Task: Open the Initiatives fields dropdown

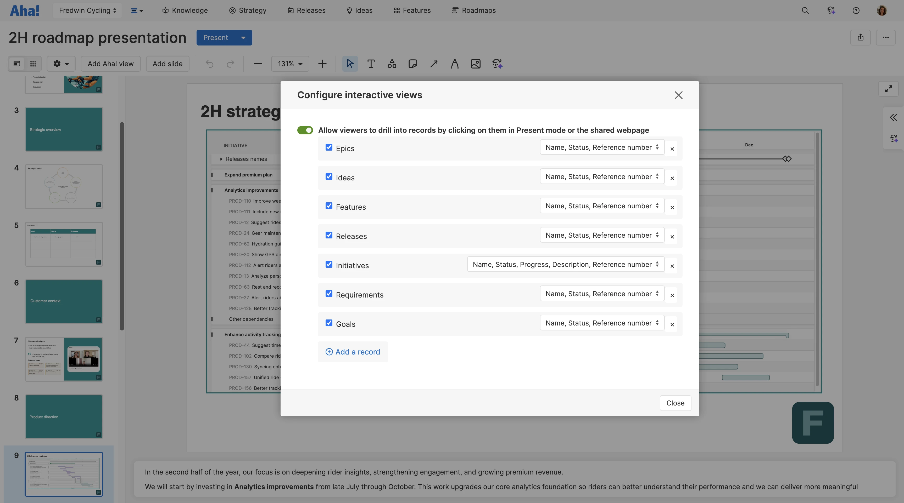Action: [565, 264]
